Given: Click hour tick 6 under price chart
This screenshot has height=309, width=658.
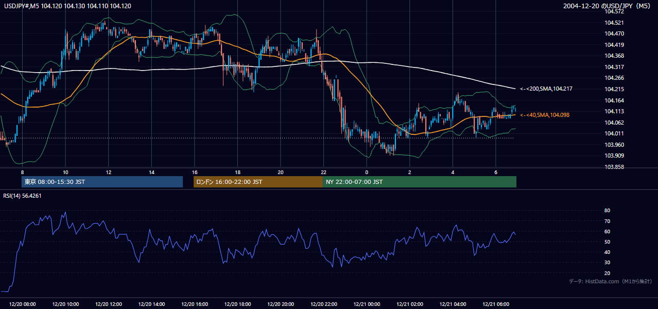Looking at the screenshot, I should (x=496, y=173).
